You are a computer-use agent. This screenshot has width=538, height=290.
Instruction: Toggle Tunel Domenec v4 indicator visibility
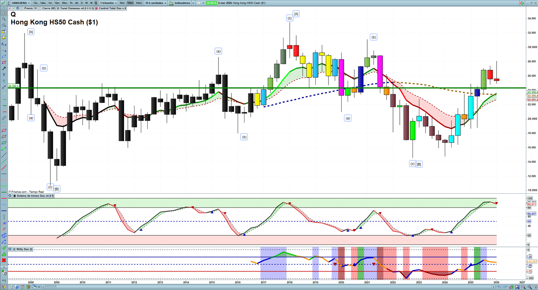pos(58,8)
